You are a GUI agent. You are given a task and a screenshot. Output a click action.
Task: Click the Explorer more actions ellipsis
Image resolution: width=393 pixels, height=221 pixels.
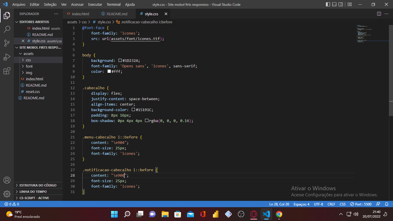pos(56,14)
